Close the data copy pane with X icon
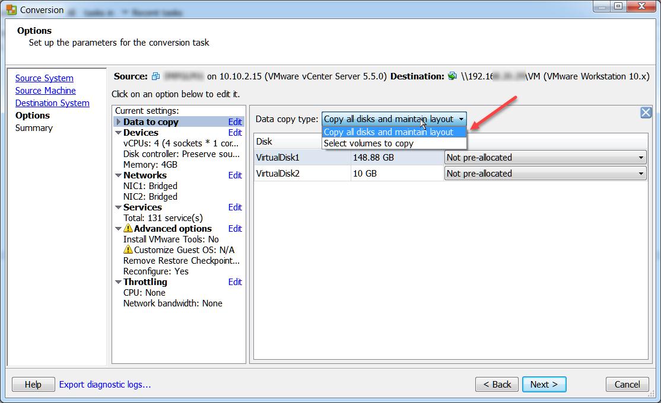661x403 pixels. point(646,113)
